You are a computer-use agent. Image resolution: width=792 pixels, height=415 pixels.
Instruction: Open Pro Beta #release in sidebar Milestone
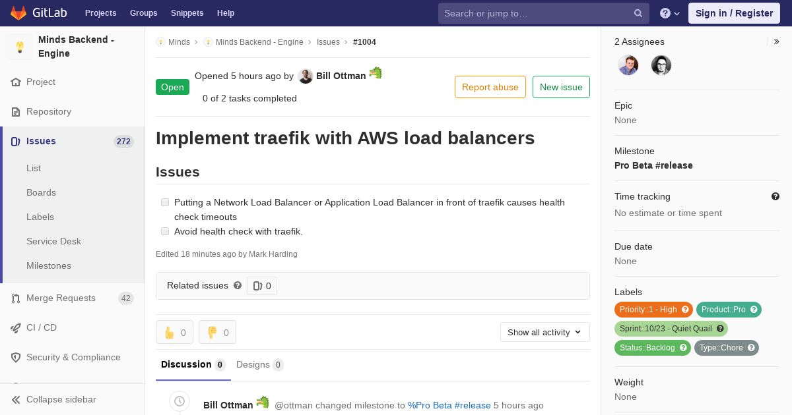point(653,165)
